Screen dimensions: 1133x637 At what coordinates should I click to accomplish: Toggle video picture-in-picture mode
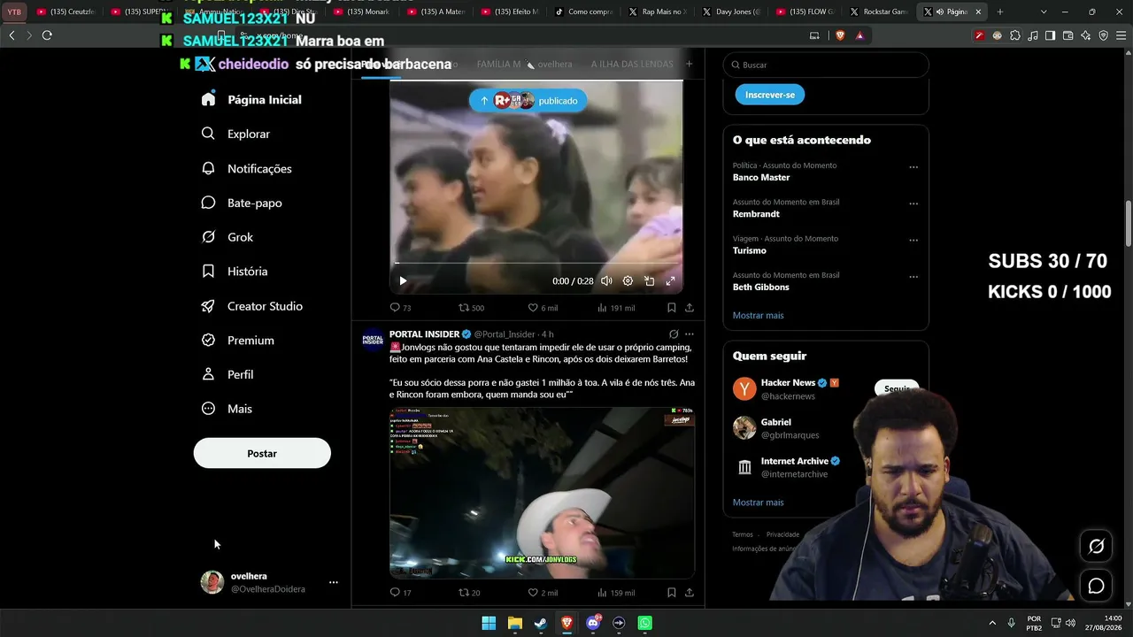pyautogui.click(x=649, y=281)
